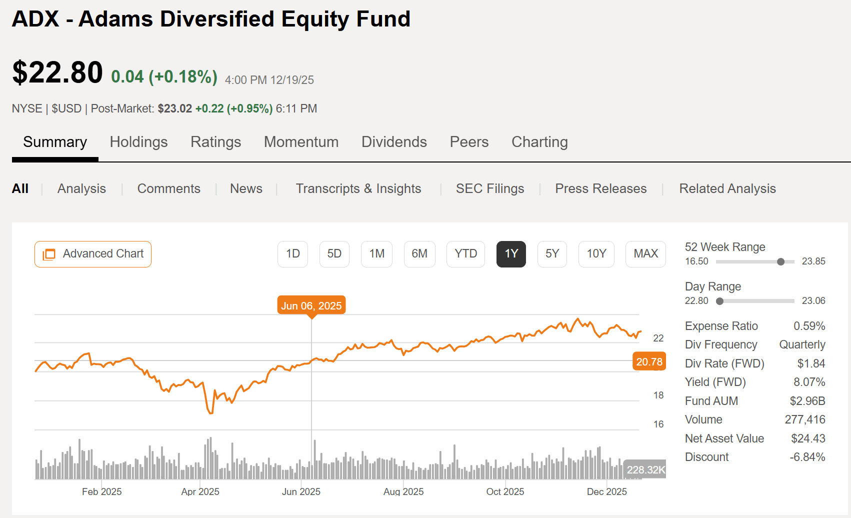Click the Day Range slider marker
851x518 pixels.
tap(719, 301)
